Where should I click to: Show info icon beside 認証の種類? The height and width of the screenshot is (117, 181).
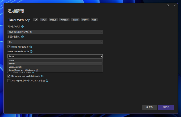(22, 37)
